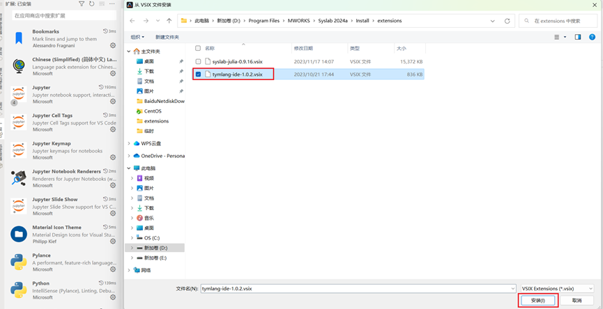Open the Pylance extension gear settings
The image size is (603, 309).
coord(113,269)
